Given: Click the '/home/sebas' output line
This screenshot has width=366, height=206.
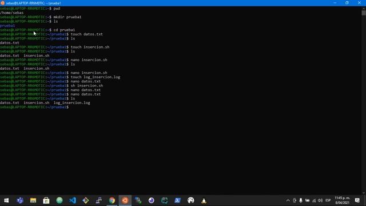Looking at the screenshot, I should pyautogui.click(x=11, y=13).
